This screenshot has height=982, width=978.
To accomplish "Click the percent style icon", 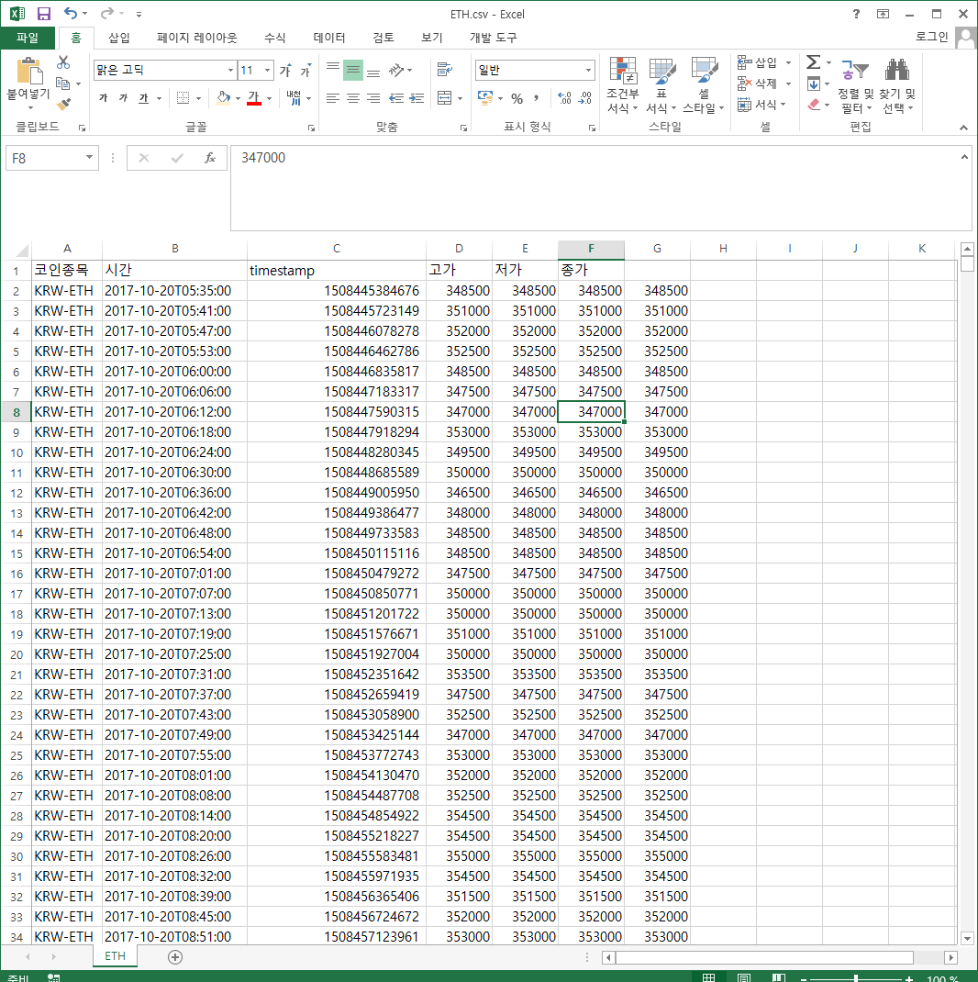I will (x=517, y=98).
